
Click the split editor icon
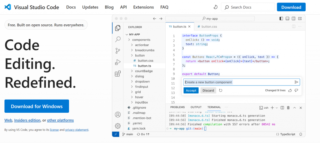point(294,27)
